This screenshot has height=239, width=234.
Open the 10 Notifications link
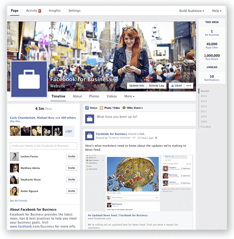click(x=212, y=78)
